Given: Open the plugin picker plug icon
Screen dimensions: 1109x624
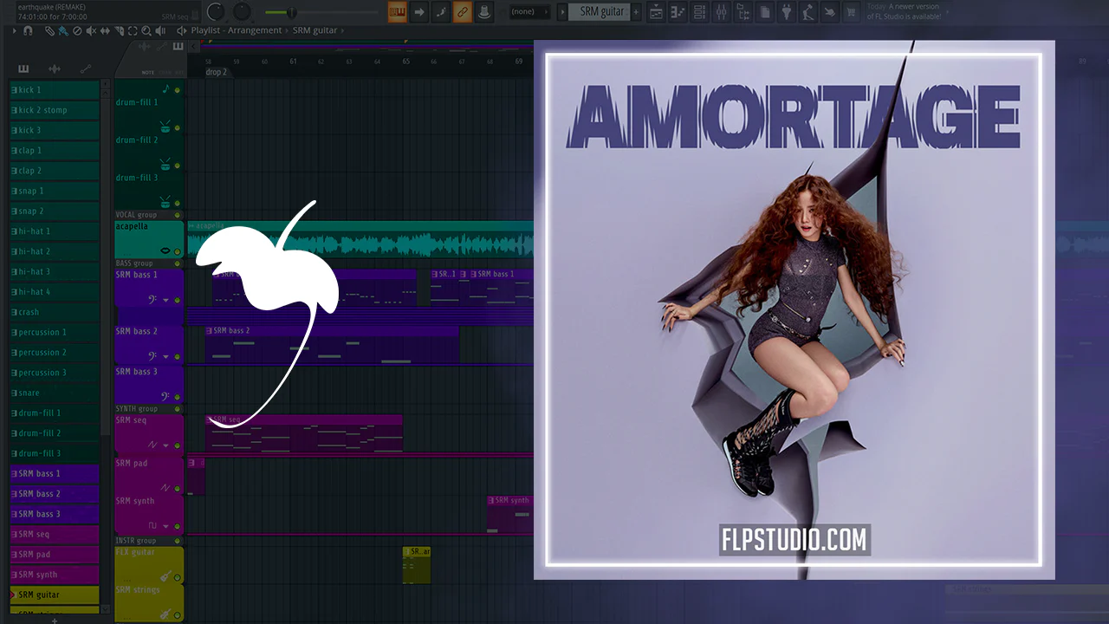Looking at the screenshot, I should (x=787, y=12).
